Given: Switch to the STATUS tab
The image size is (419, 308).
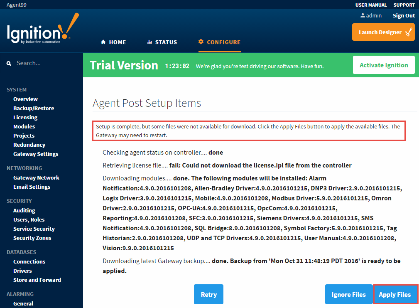Looking at the screenshot, I should pos(162,42).
